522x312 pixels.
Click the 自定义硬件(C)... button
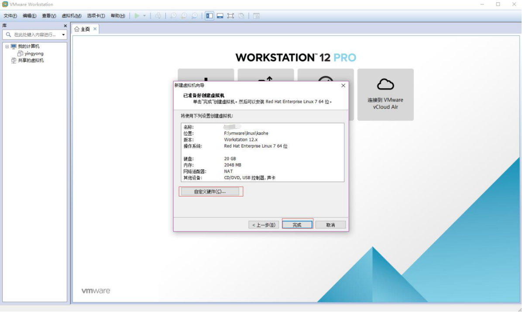click(210, 192)
